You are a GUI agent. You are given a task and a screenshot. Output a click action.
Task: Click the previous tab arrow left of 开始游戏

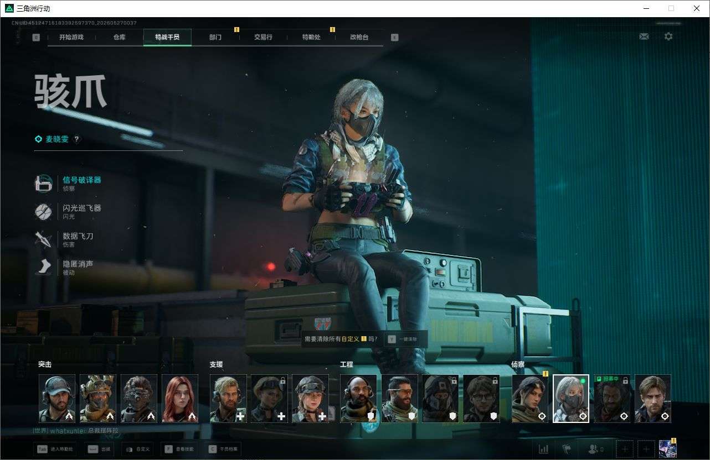36,38
